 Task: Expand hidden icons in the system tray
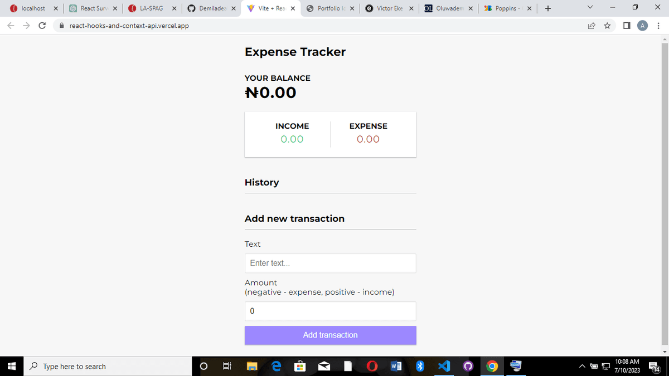click(x=581, y=366)
